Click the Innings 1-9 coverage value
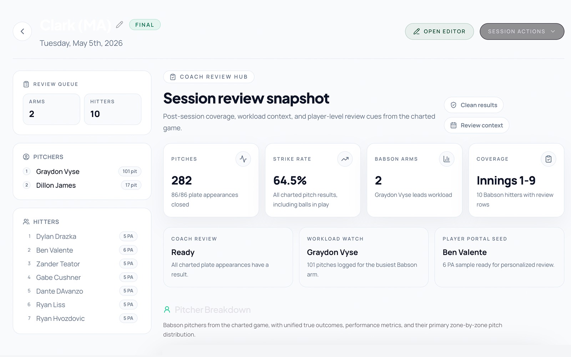The width and height of the screenshot is (571, 357). (x=506, y=181)
